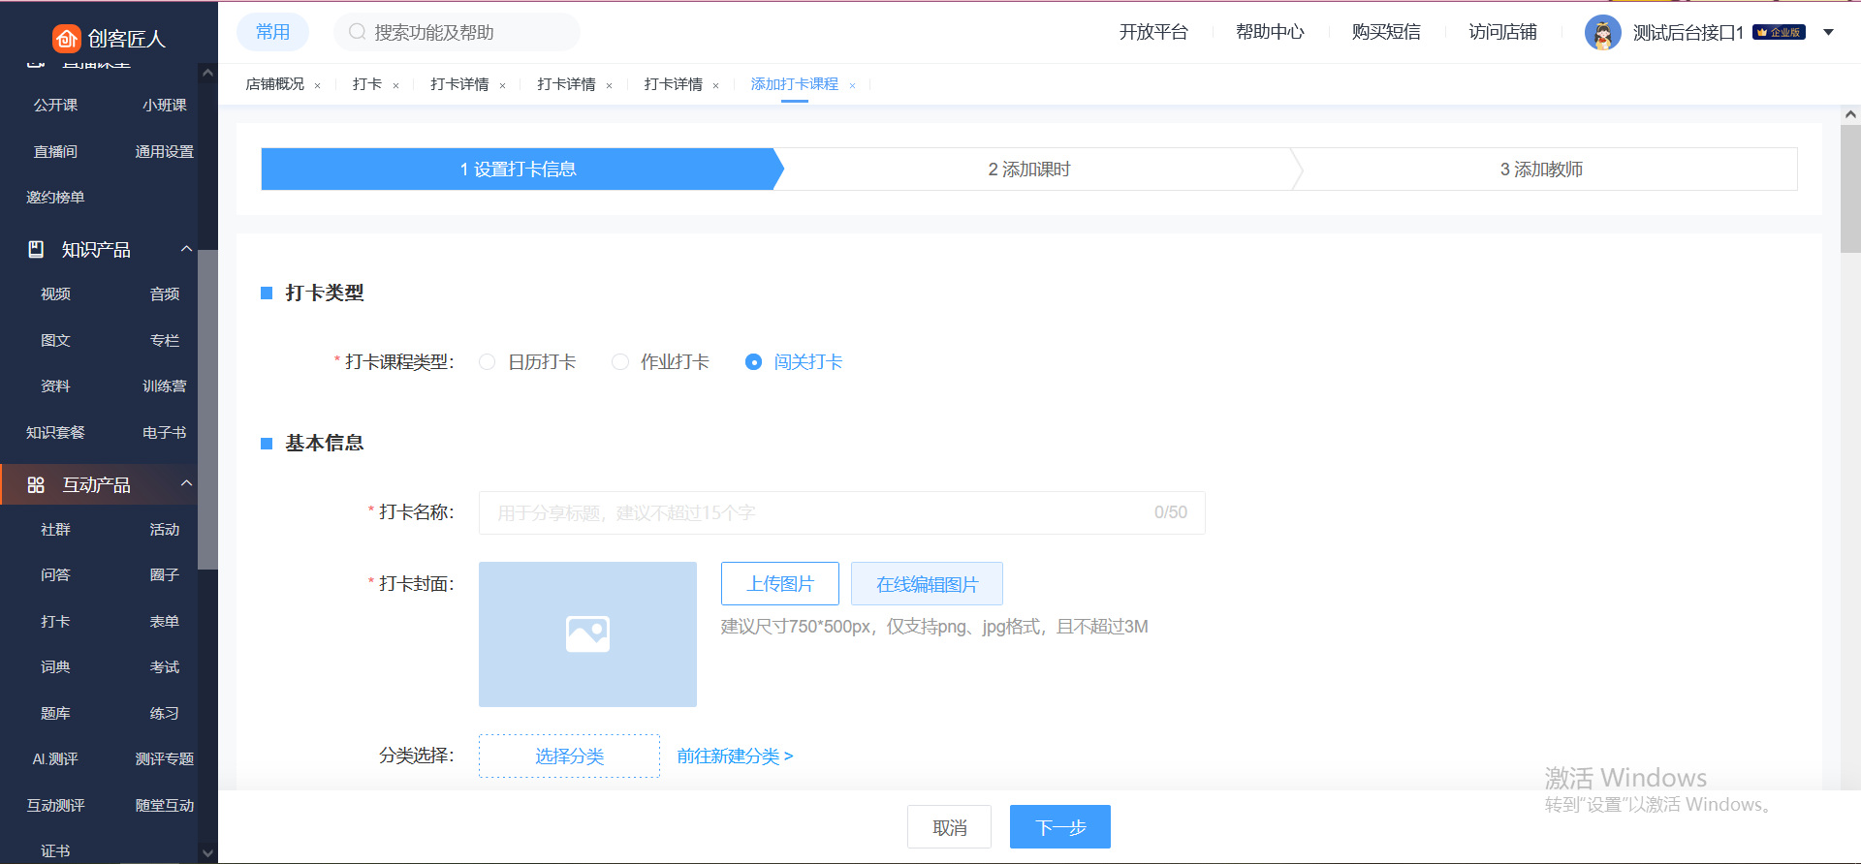
Task: Click the 下一步 button
Action: click(x=1059, y=827)
